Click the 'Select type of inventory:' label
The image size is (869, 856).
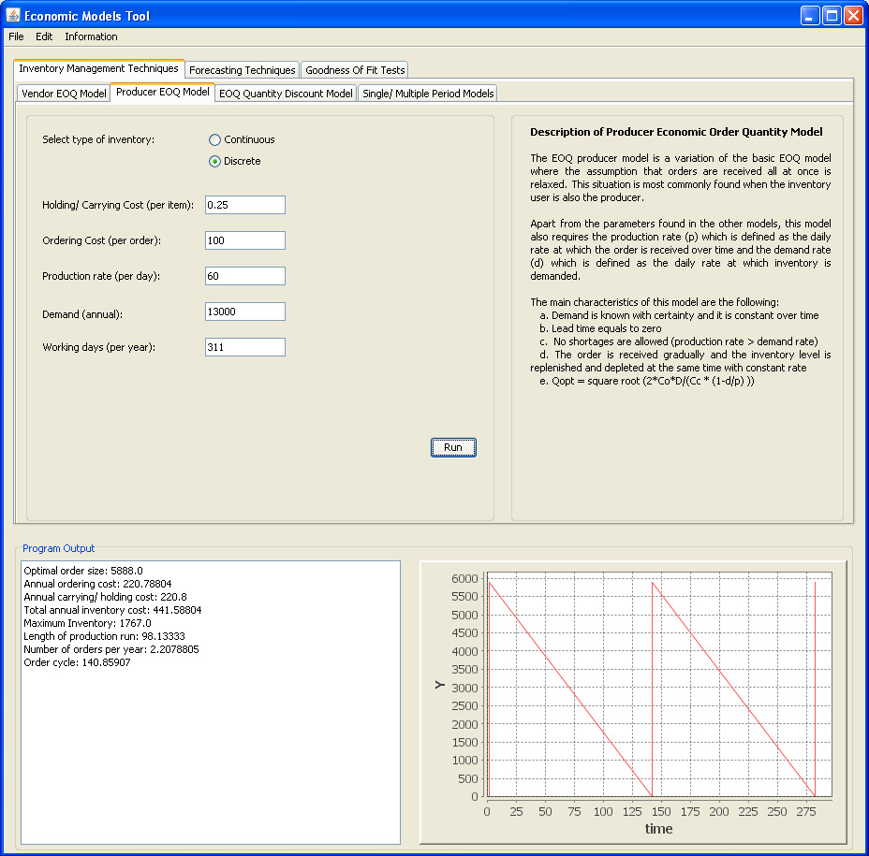(x=98, y=139)
